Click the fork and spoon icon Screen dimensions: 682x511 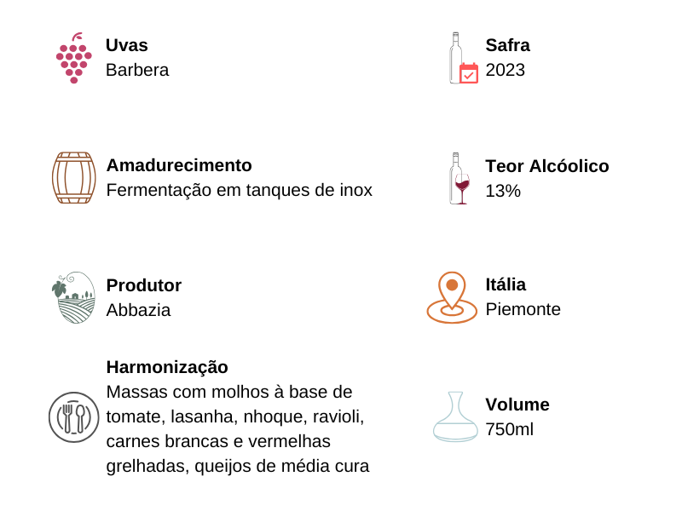[x=74, y=417]
